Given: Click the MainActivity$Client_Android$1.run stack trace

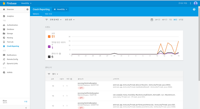Looking at the screenshot, I should coord(144,95).
